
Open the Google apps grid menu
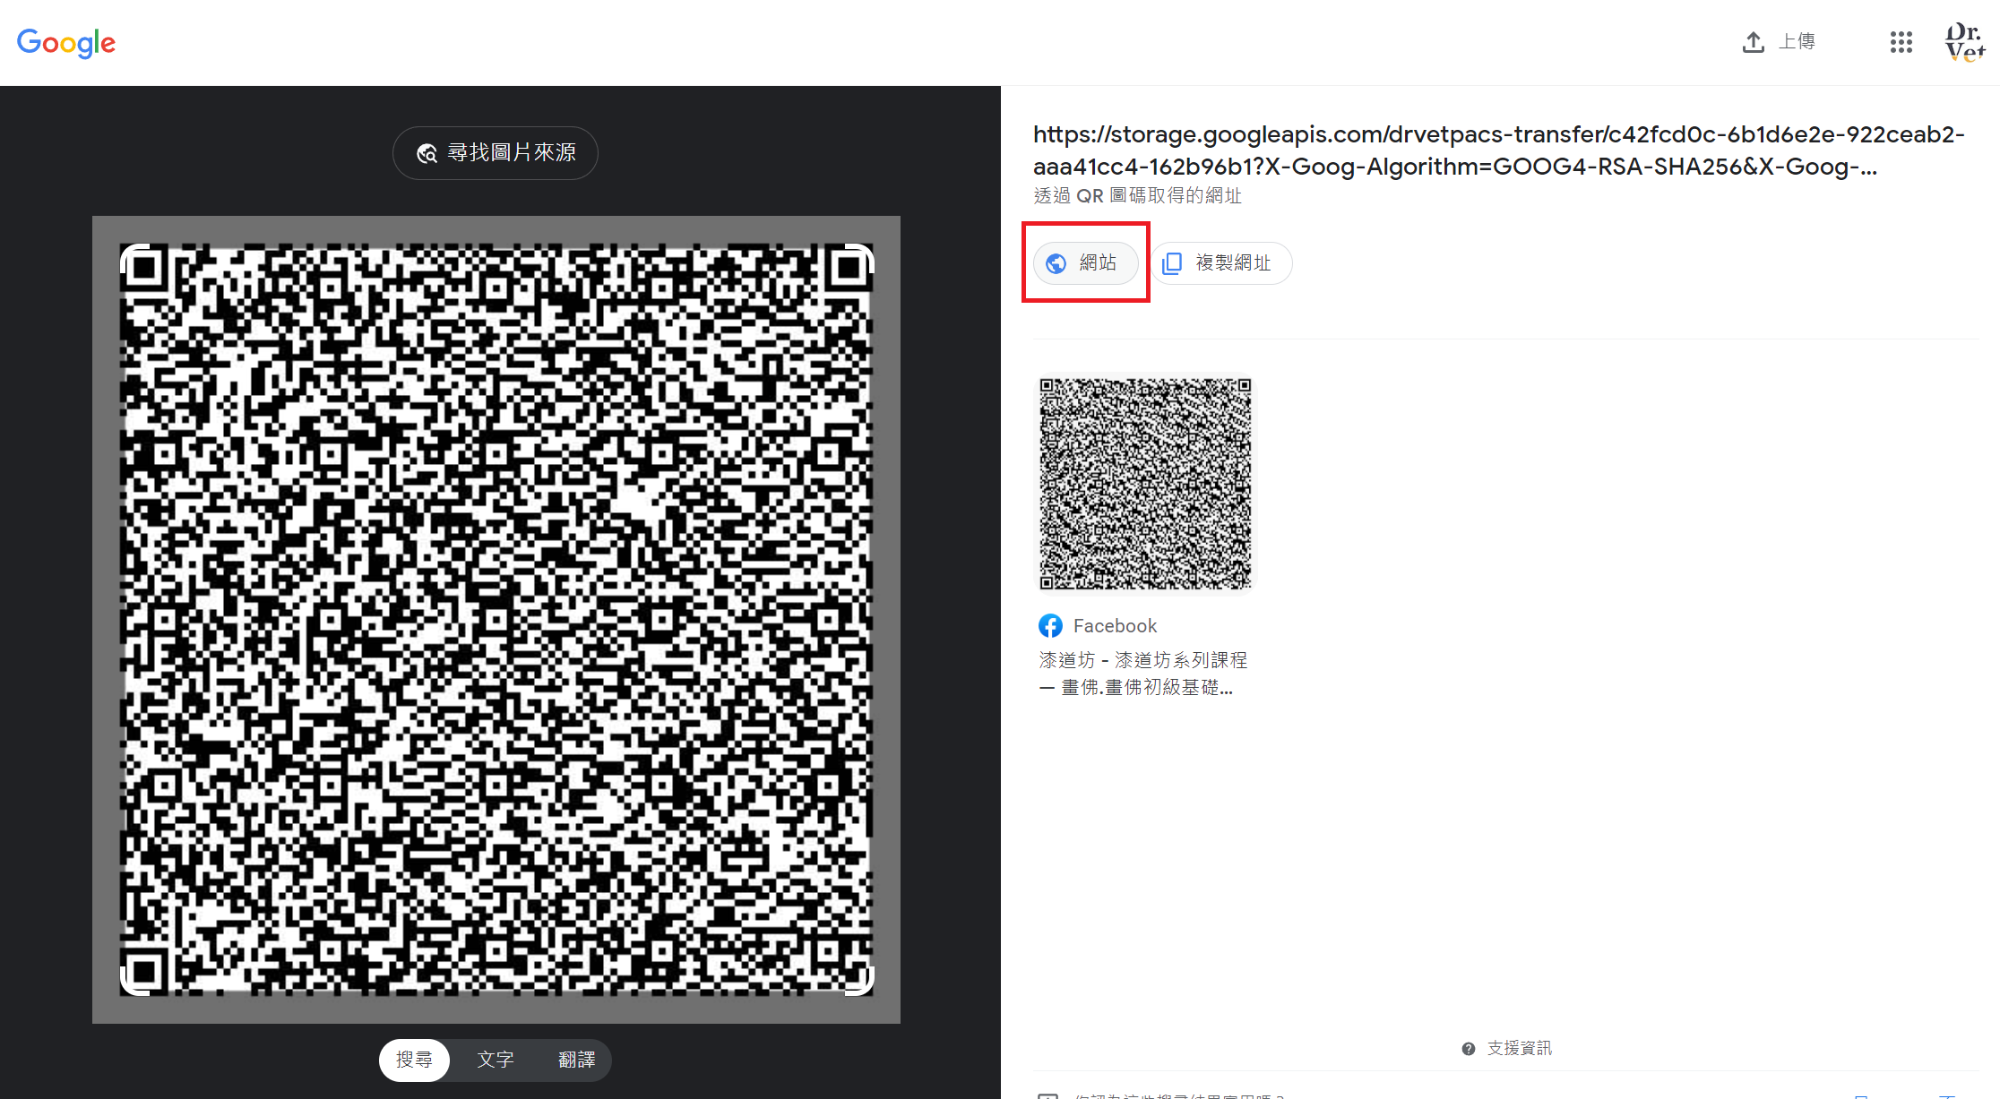(1901, 42)
